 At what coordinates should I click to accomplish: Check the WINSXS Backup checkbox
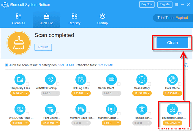point(58,84)
